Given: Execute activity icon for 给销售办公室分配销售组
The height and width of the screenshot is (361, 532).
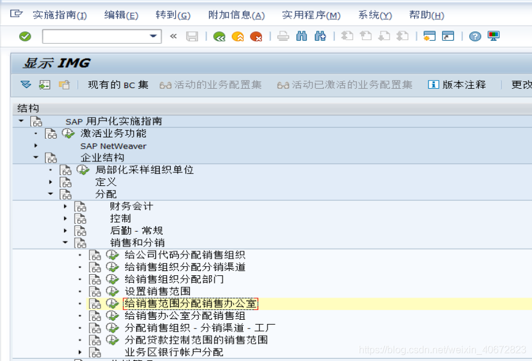Looking at the screenshot, I should click(x=112, y=316).
